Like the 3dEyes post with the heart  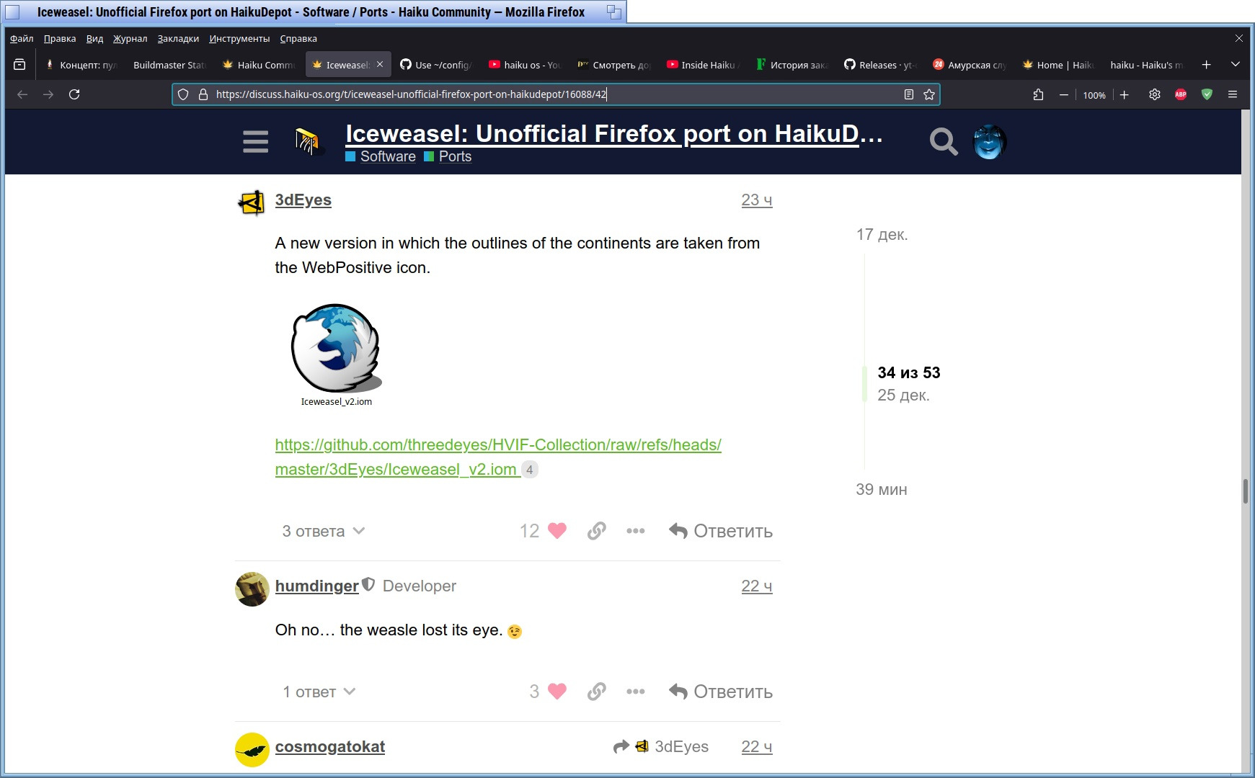(x=557, y=531)
